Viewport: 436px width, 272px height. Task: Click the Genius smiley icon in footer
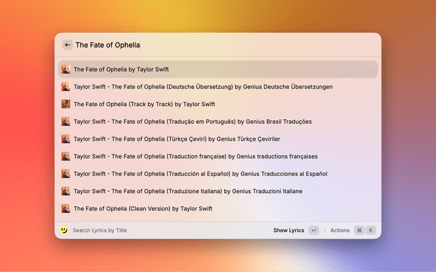tap(64, 231)
